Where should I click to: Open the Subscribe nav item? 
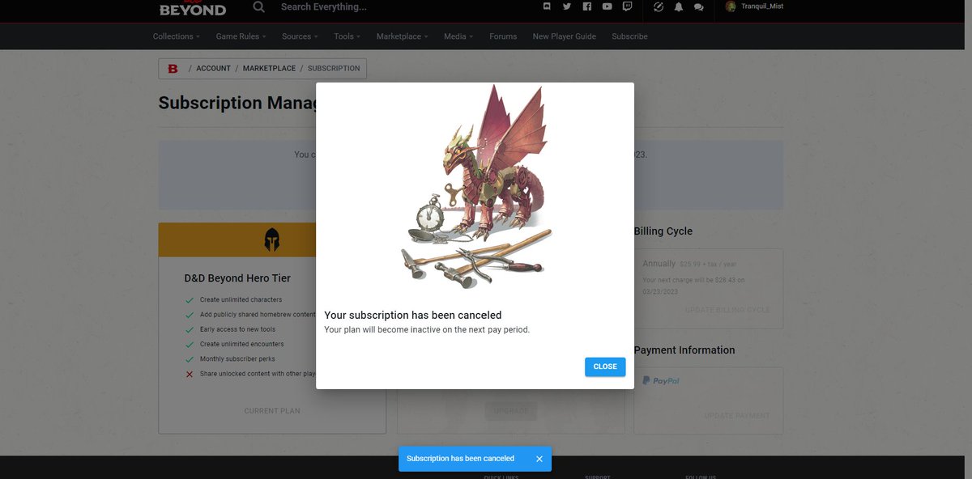[x=629, y=36]
